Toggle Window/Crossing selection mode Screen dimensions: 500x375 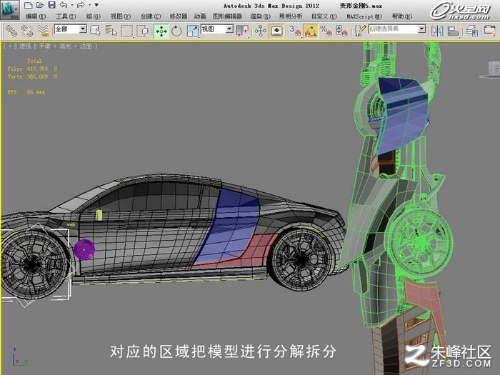143,31
